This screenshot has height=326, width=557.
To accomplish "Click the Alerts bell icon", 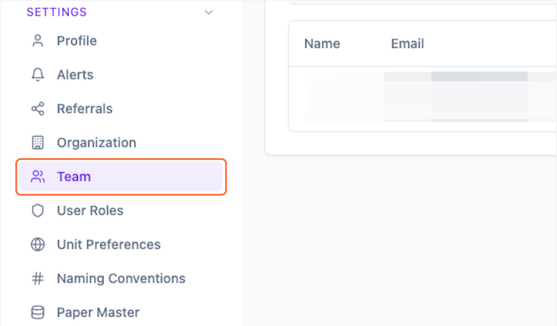I will click(x=37, y=75).
